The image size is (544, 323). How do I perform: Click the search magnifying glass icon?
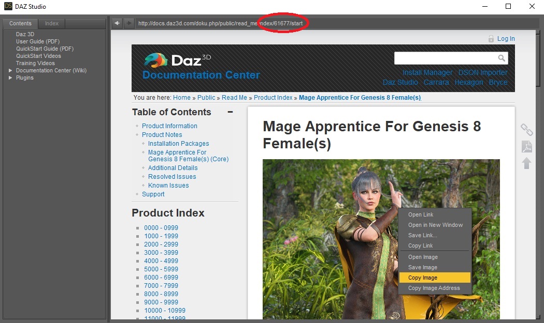(501, 57)
